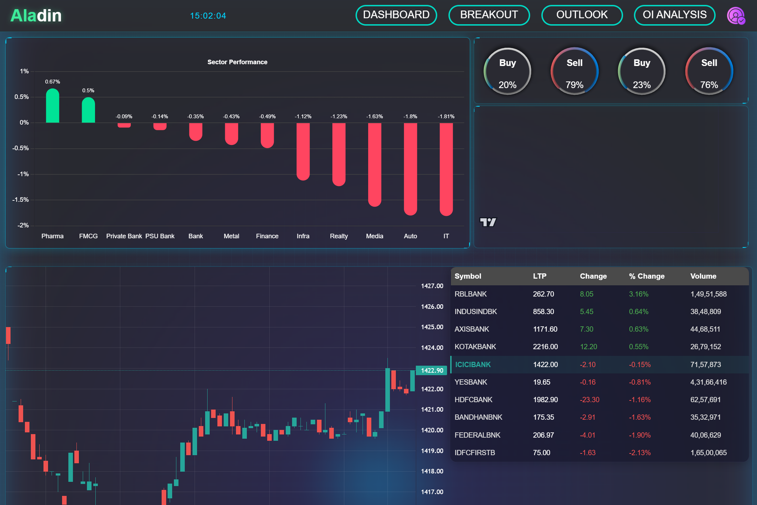757x505 pixels.
Task: Click the LTP column header
Action: (540, 276)
